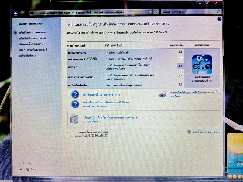The width and height of the screenshot is (243, 182).
Task: Open view and print detailed performance link
Action: tap(195, 94)
